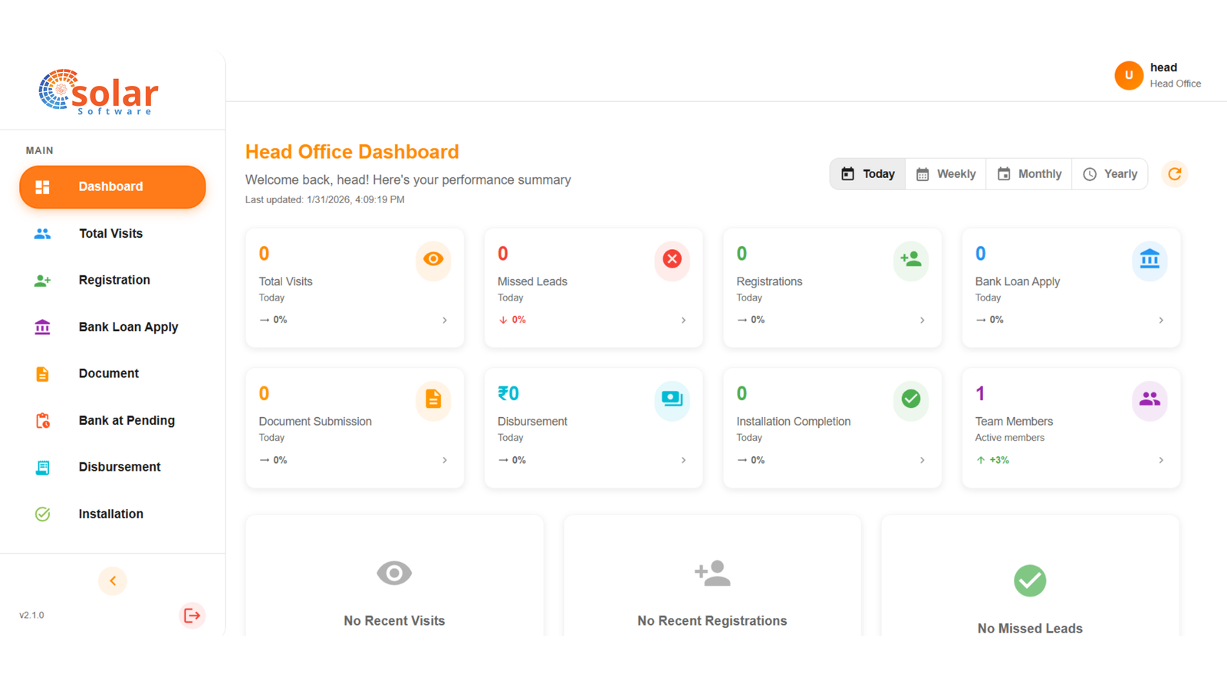
Task: Open the Disbursement sidebar item
Action: point(119,467)
